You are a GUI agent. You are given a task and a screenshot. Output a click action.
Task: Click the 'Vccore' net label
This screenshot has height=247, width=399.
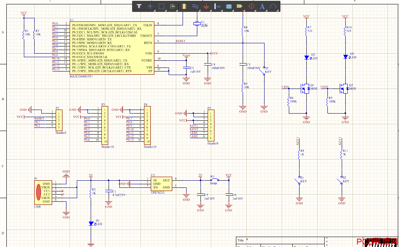pyautogui.click(x=186, y=55)
